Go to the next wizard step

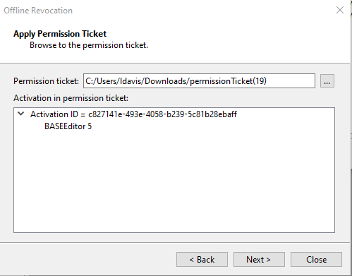pyautogui.click(x=259, y=260)
